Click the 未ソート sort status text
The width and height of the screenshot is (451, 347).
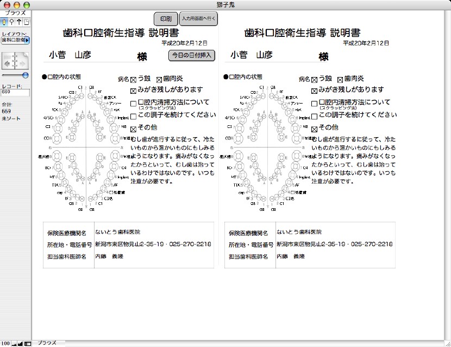click(x=11, y=119)
